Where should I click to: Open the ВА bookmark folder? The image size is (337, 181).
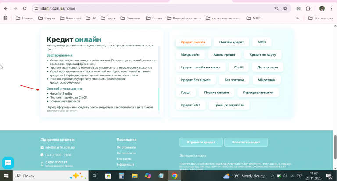click(91, 18)
